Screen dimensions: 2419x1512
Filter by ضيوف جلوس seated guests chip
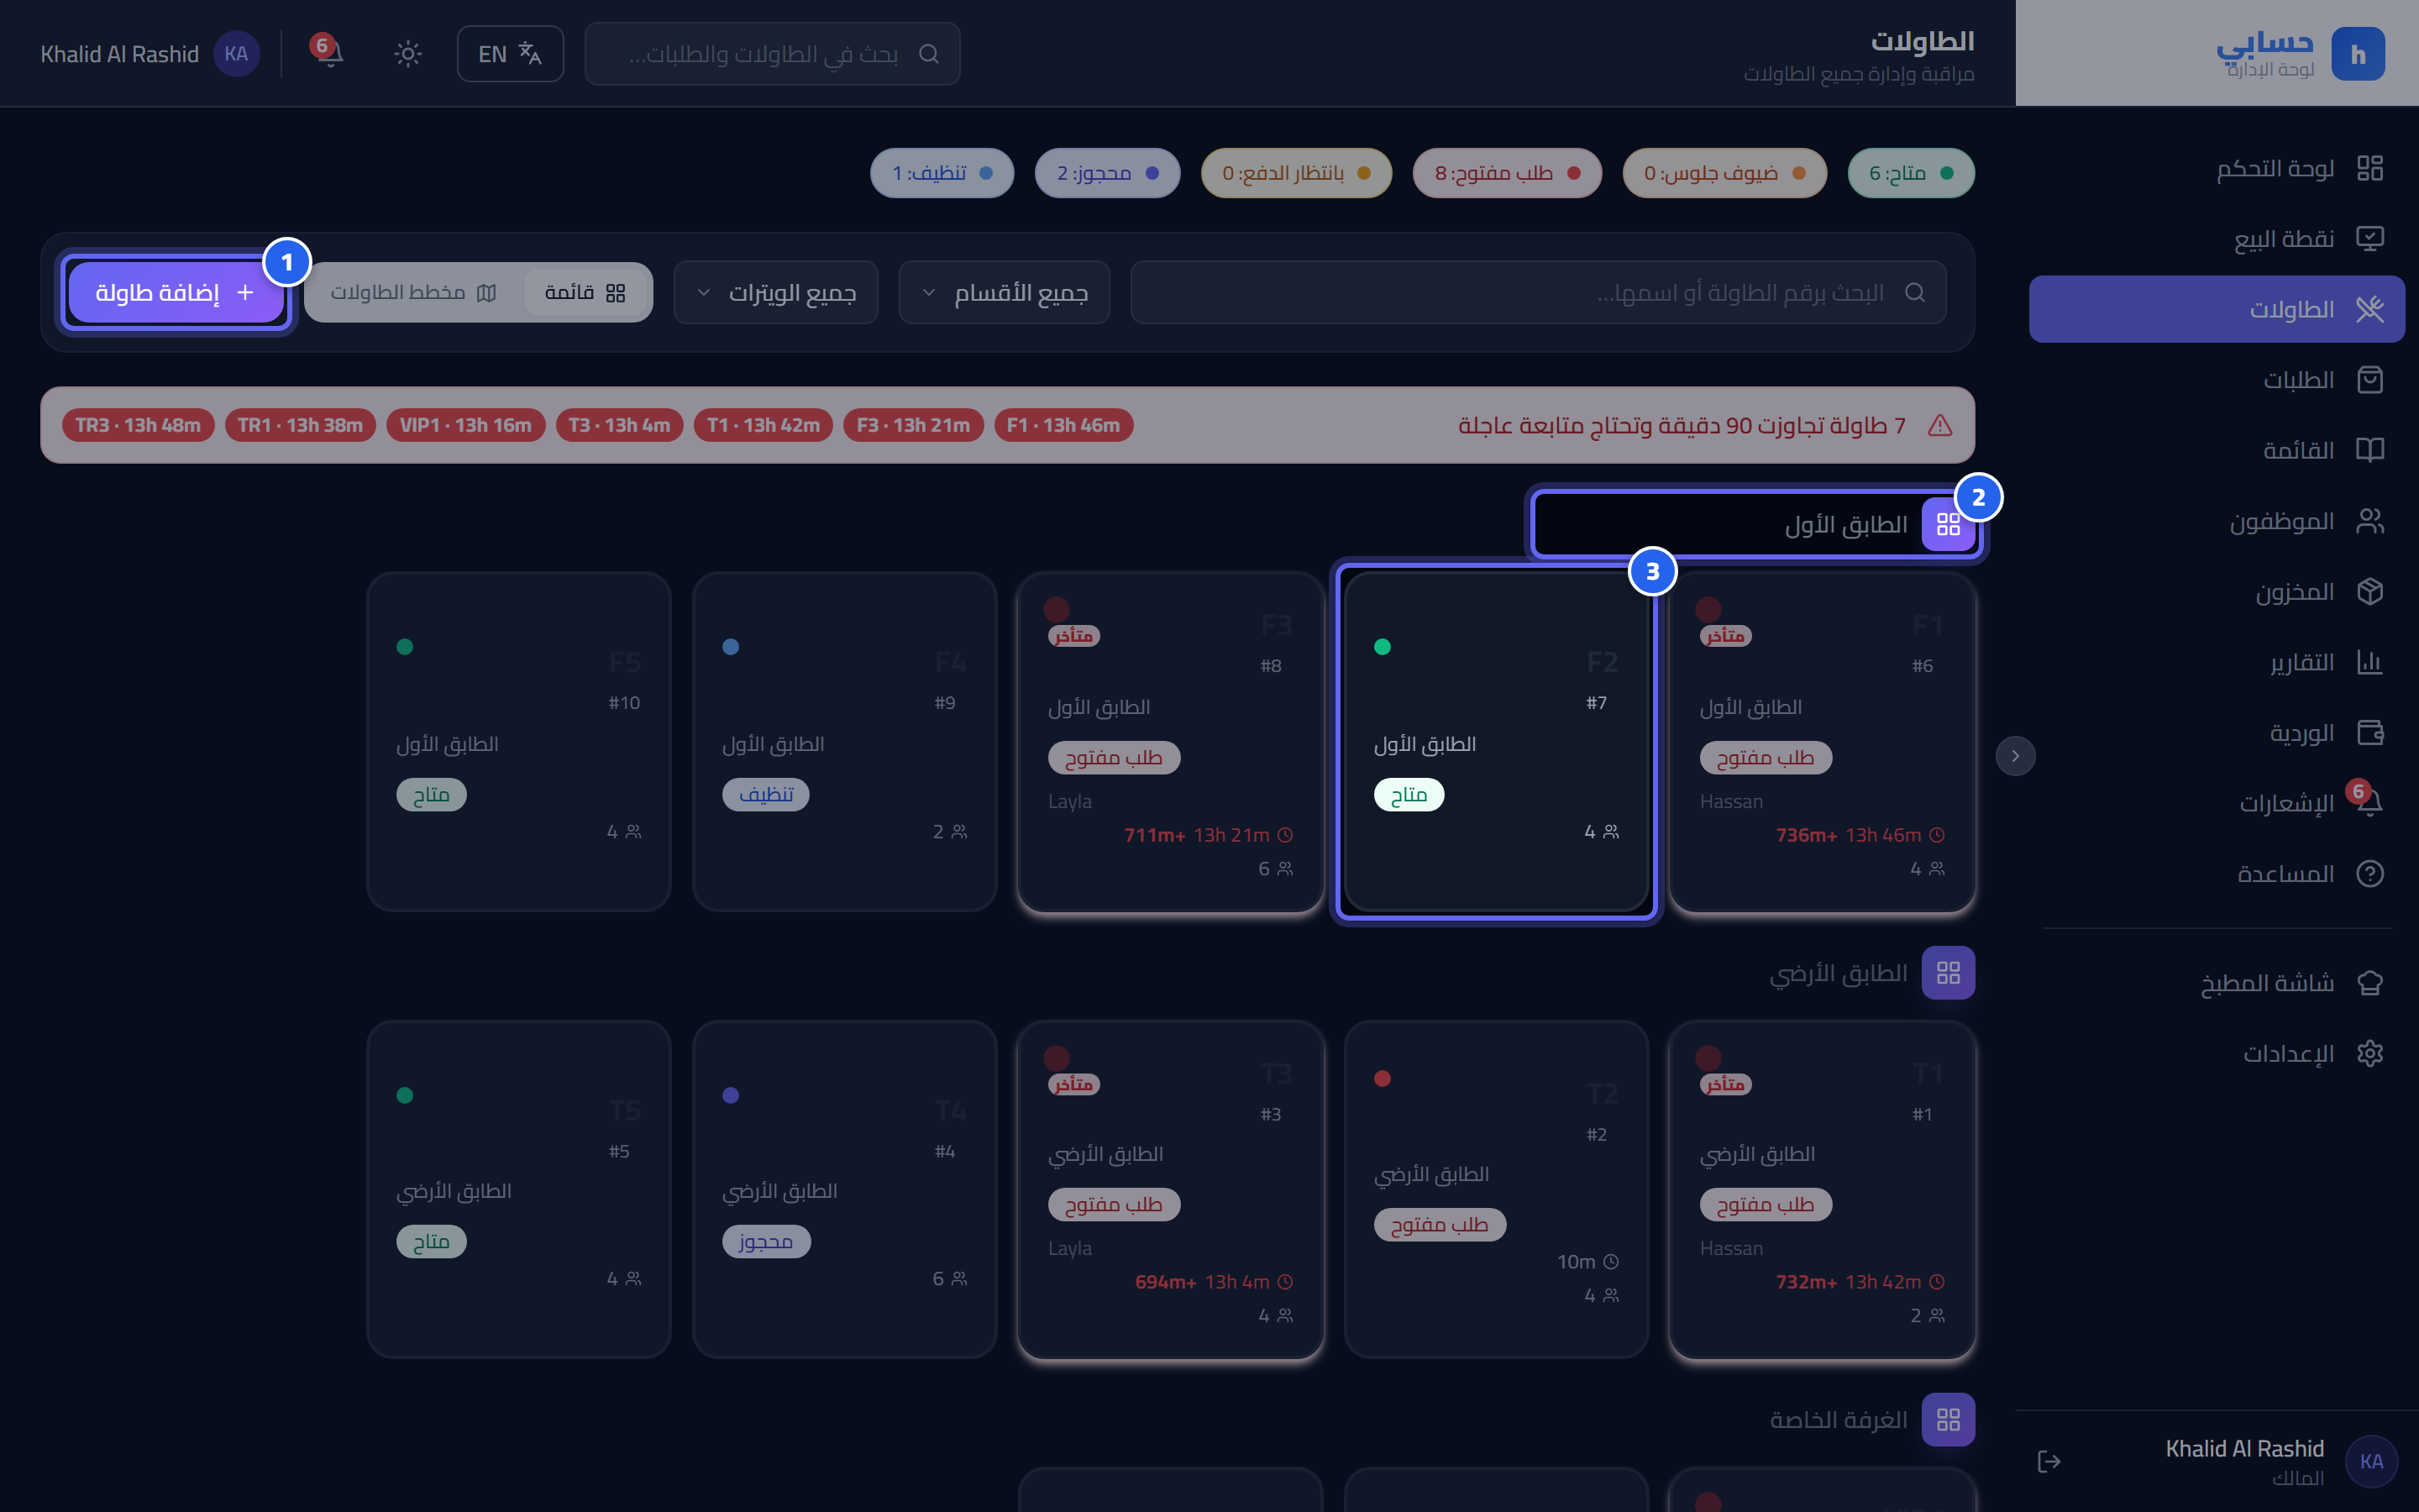pyautogui.click(x=1724, y=173)
